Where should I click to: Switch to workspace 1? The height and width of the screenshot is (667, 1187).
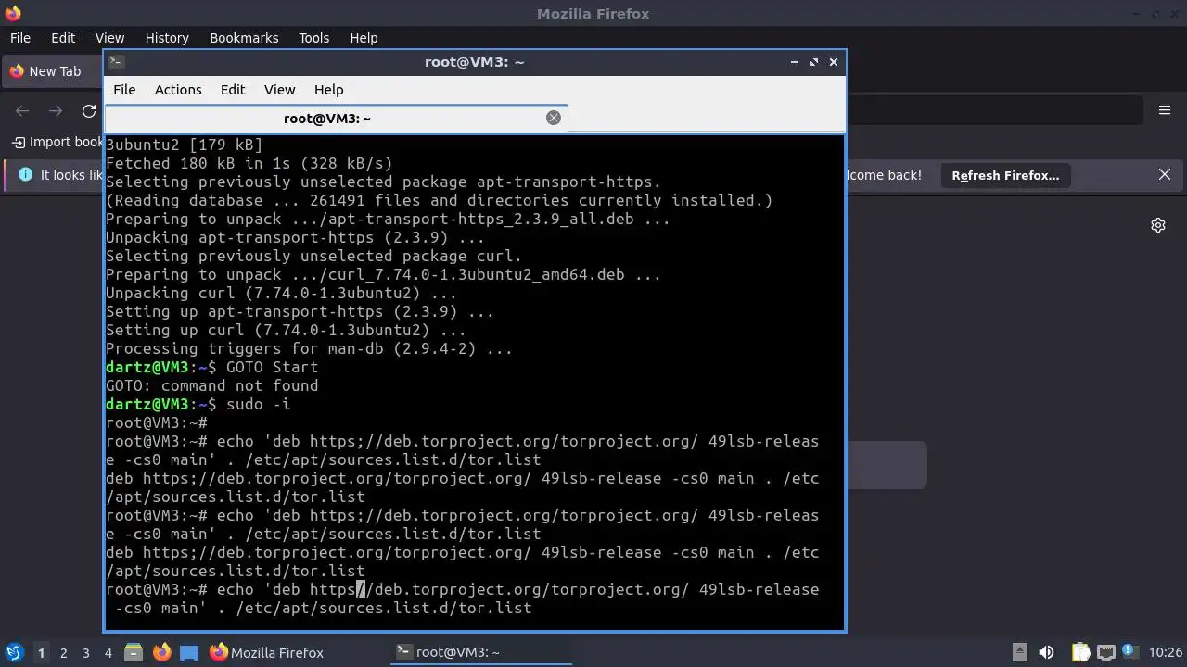click(x=41, y=653)
